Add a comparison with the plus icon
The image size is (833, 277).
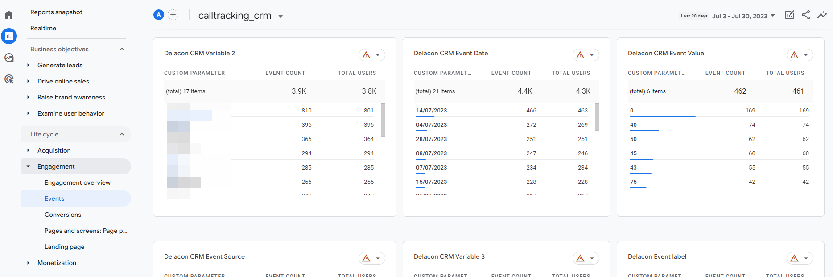click(173, 15)
